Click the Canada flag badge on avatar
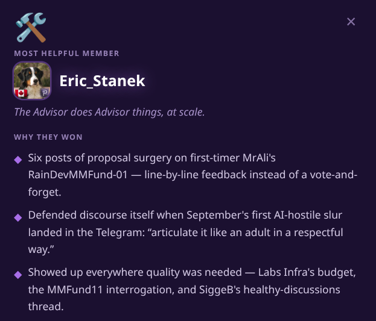Image resolution: width=376 pixels, height=321 pixels. (21, 93)
